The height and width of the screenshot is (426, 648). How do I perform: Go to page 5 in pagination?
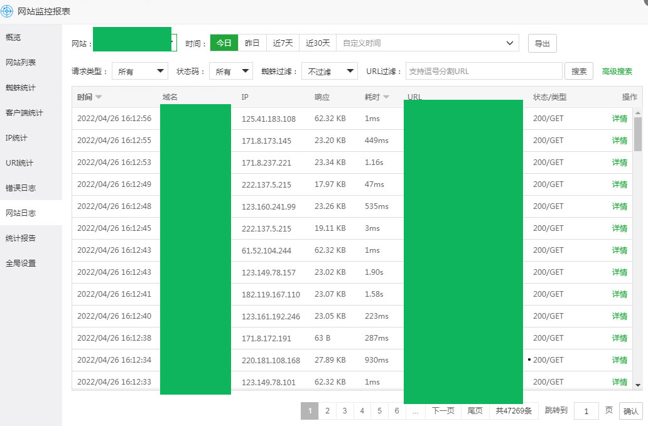click(x=379, y=411)
